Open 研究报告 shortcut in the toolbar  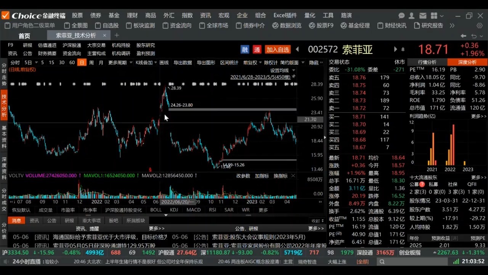[428, 26]
